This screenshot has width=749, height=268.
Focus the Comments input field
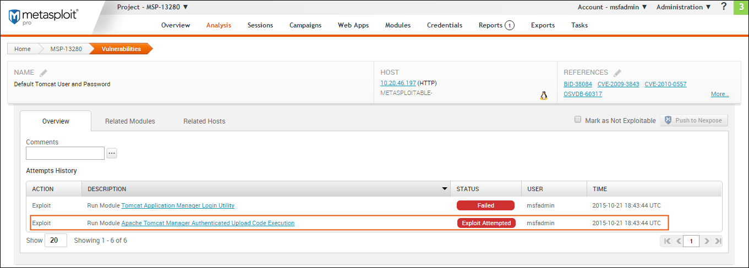(x=65, y=153)
